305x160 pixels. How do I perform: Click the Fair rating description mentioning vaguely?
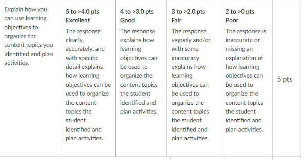pyautogui.click(x=191, y=85)
